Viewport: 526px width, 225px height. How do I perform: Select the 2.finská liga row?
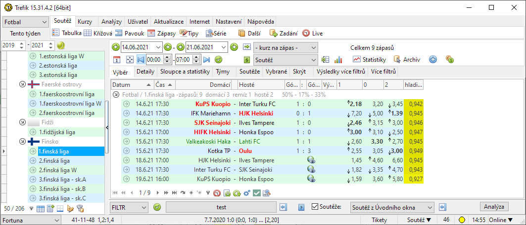point(66,161)
